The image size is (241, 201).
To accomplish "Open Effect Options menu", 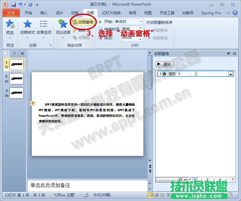I will click(44, 29).
